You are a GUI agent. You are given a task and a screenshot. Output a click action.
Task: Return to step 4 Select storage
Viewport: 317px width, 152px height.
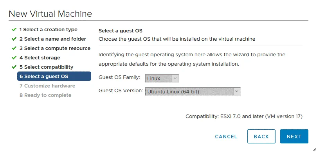point(40,58)
